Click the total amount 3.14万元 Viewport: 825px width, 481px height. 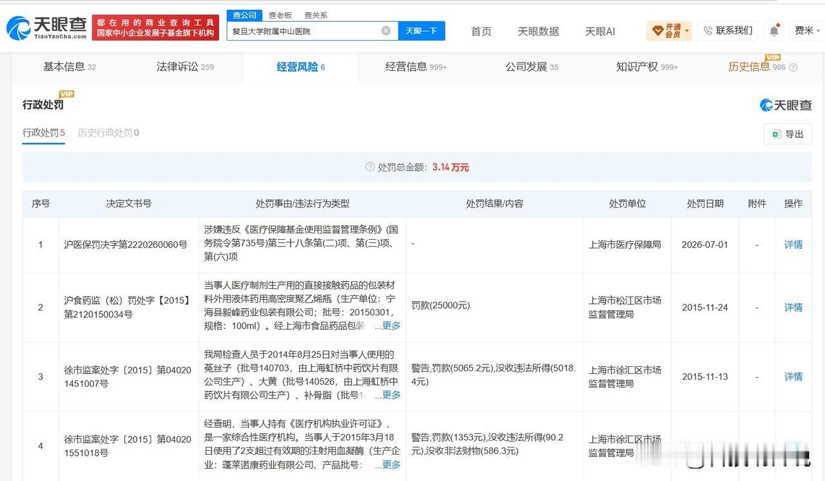pyautogui.click(x=451, y=167)
